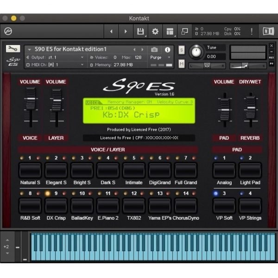Click the pan L-R slider
The height and width of the screenshot is (278, 278).
[207, 66]
